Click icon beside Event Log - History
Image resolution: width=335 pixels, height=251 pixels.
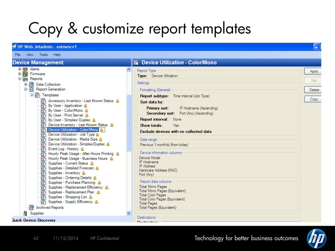click(44, 149)
